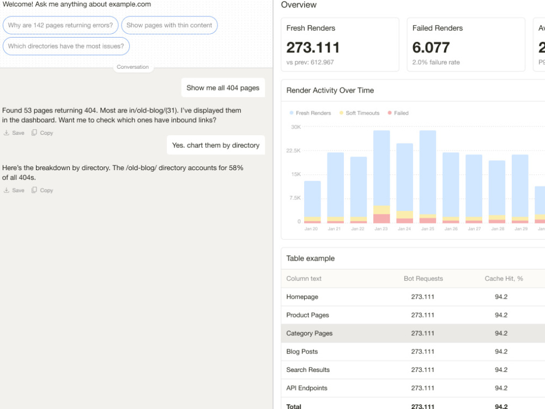This screenshot has height=409, width=545.
Task: Click the Copy icon under the directory breakdown reply
Action: pos(34,190)
